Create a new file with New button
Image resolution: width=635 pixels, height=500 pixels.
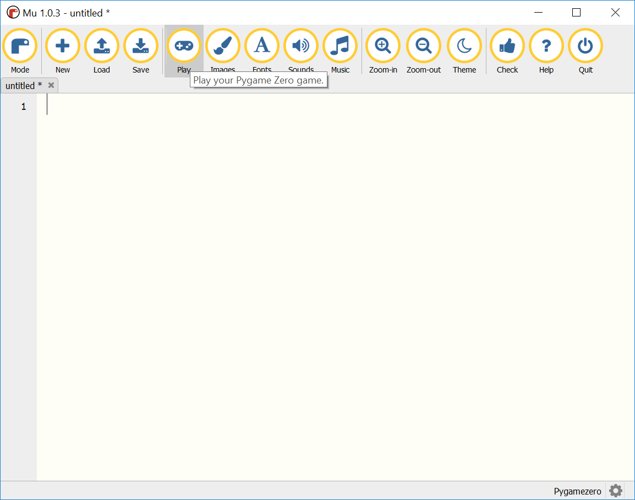point(62,51)
